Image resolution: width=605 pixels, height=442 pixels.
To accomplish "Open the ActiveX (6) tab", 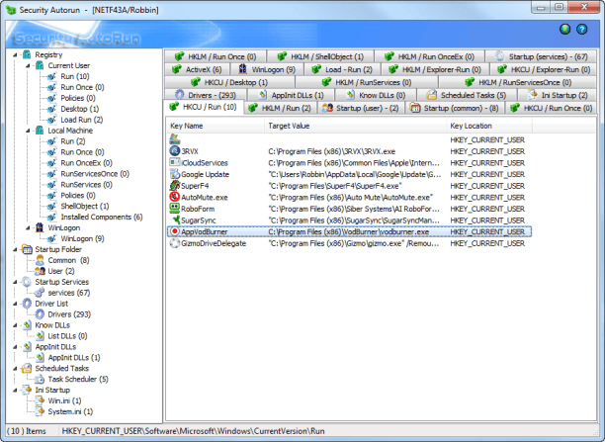I will coord(197,69).
